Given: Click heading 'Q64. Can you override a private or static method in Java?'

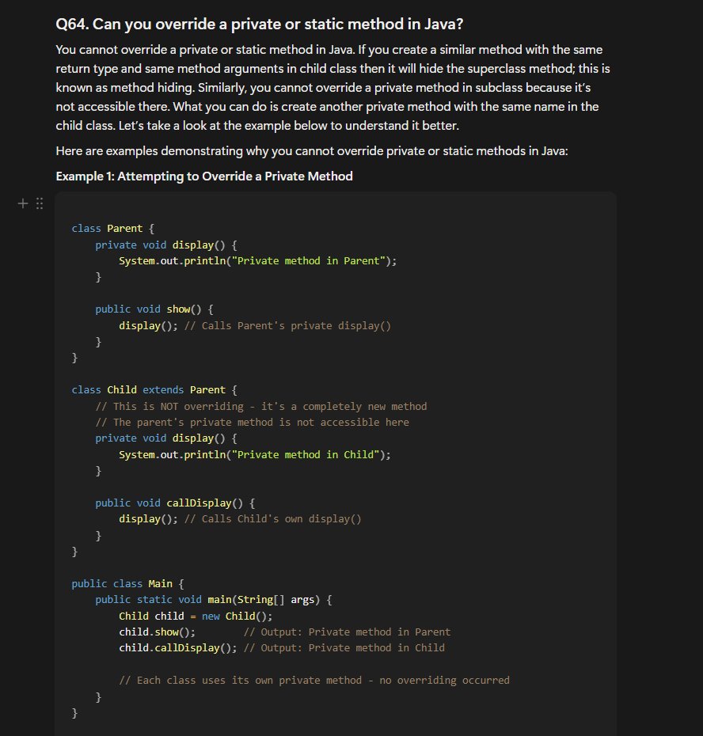Looking at the screenshot, I should (259, 24).
